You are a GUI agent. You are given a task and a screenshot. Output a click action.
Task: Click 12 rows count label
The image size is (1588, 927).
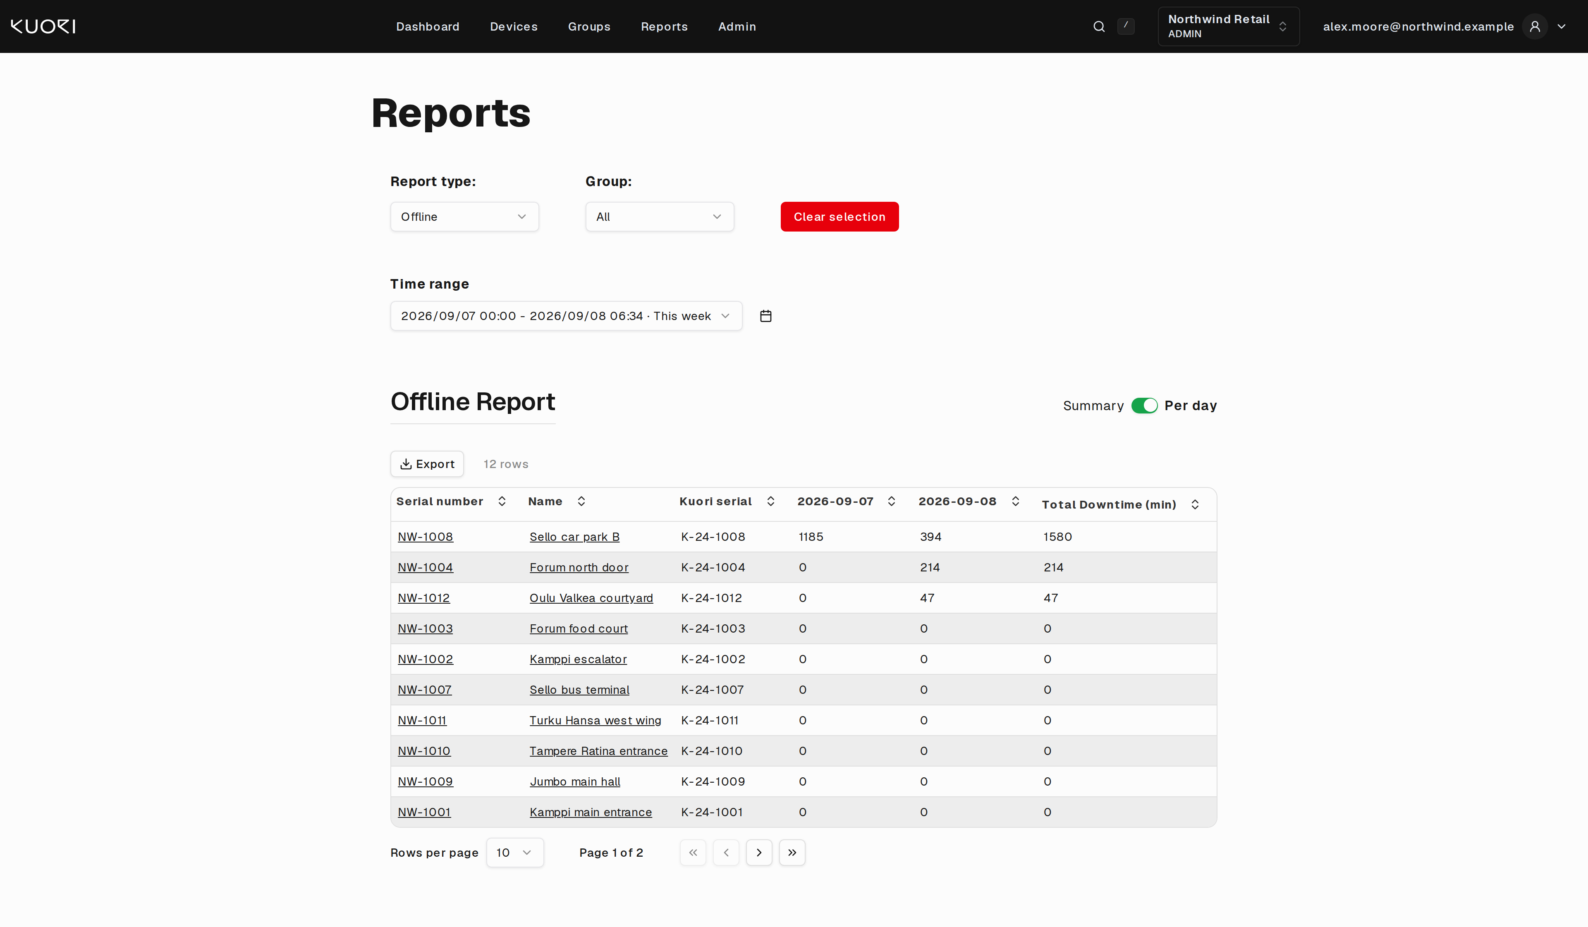[506, 464]
